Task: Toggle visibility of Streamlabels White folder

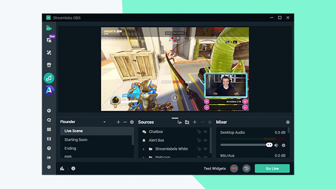Action: [x=205, y=149]
